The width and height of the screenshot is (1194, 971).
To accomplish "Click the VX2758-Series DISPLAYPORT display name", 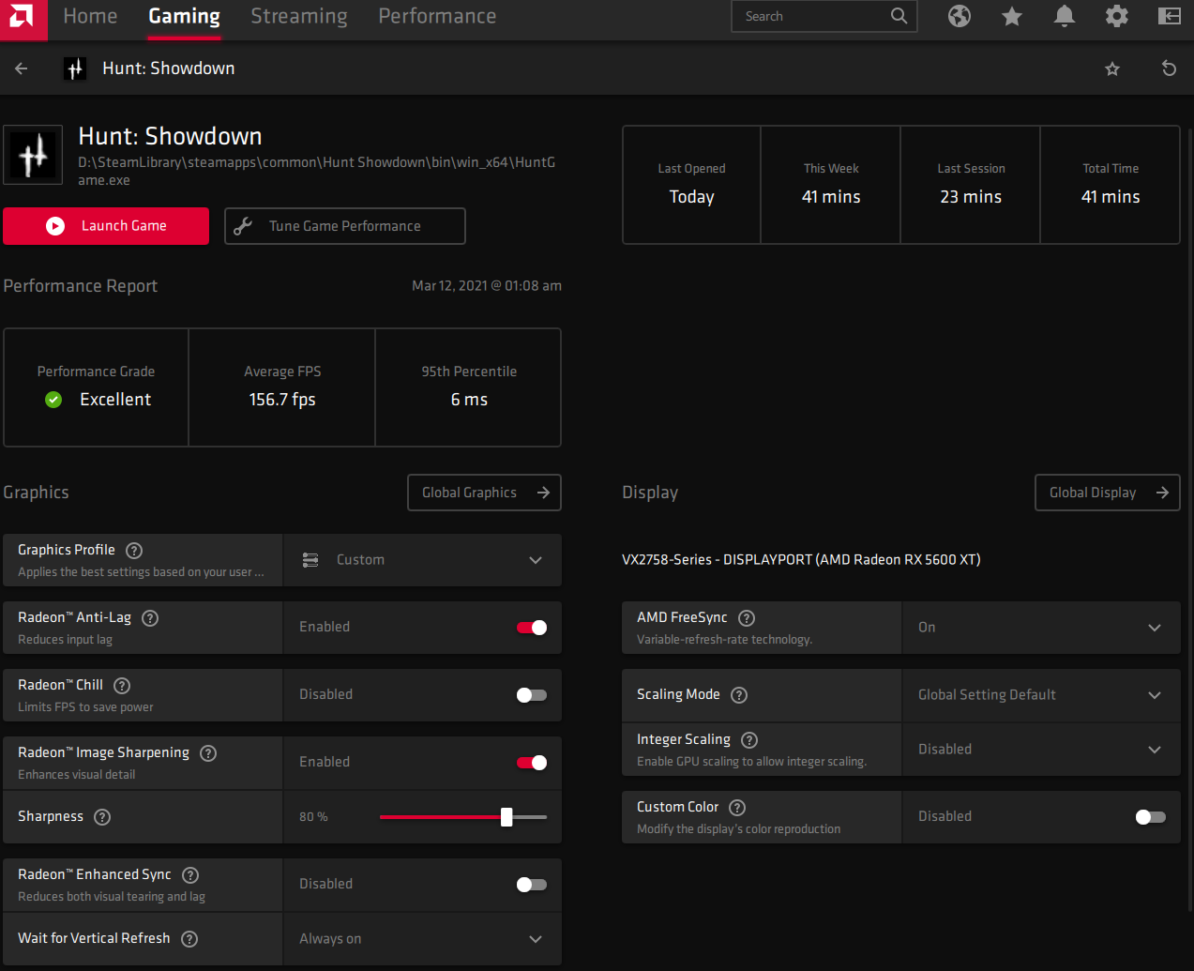I will coord(801,560).
